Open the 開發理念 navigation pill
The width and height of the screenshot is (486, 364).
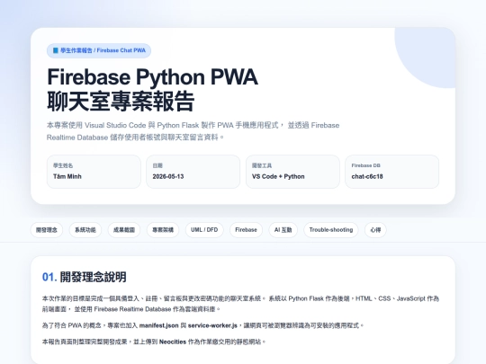point(47,230)
